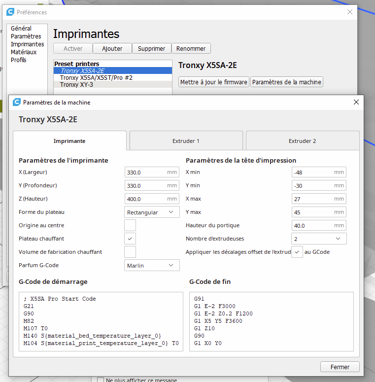The image size is (375, 382).
Task: Select Tronxy X5SA/X5ST/Pro #2 in printer list
Action: (113, 78)
